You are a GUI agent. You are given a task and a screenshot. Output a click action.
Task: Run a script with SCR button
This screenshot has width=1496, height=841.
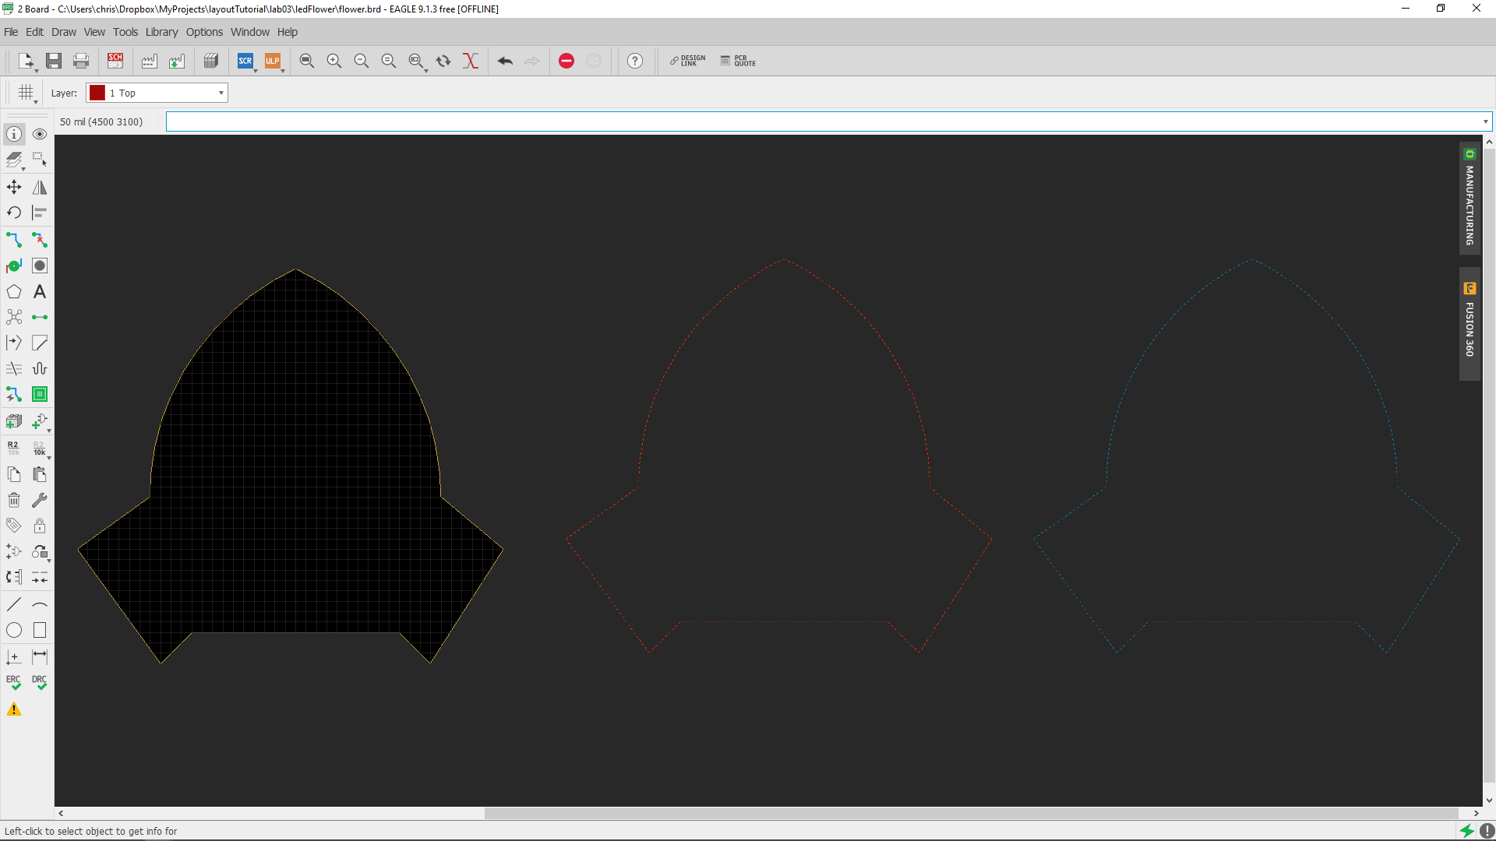[x=245, y=61]
